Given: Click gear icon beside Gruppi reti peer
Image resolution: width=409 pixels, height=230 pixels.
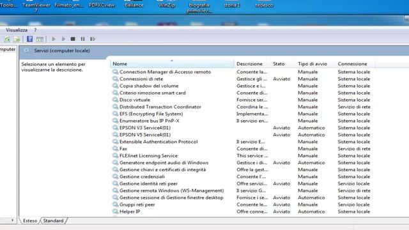Looking at the screenshot, I should pos(115,204).
